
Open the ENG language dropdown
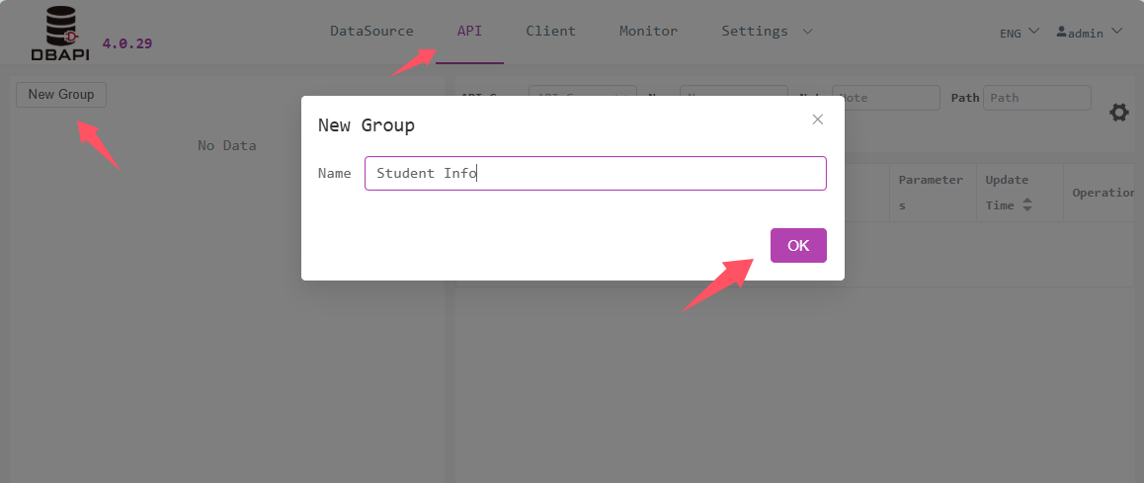(x=1020, y=33)
